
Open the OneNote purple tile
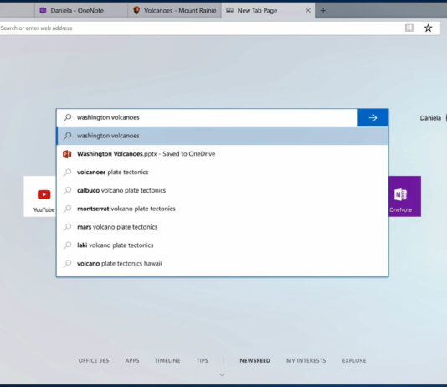coord(404,196)
